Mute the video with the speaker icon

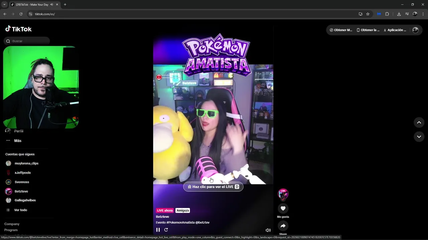[x=268, y=230]
